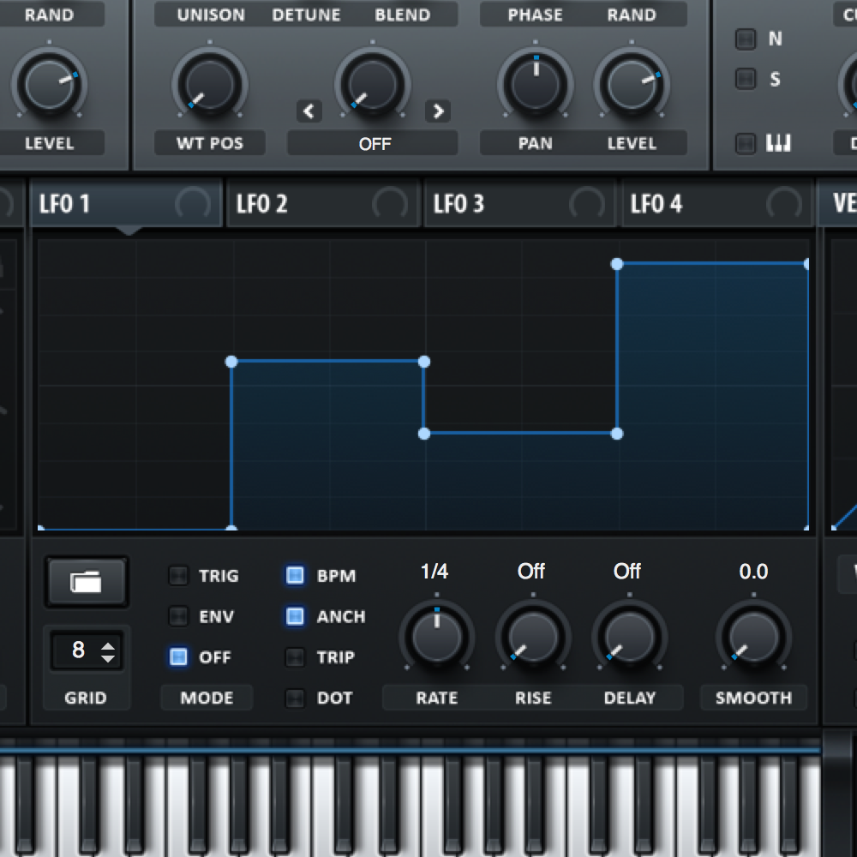Click the LFO 1 modulation source circle
The image size is (857, 857).
(x=193, y=204)
